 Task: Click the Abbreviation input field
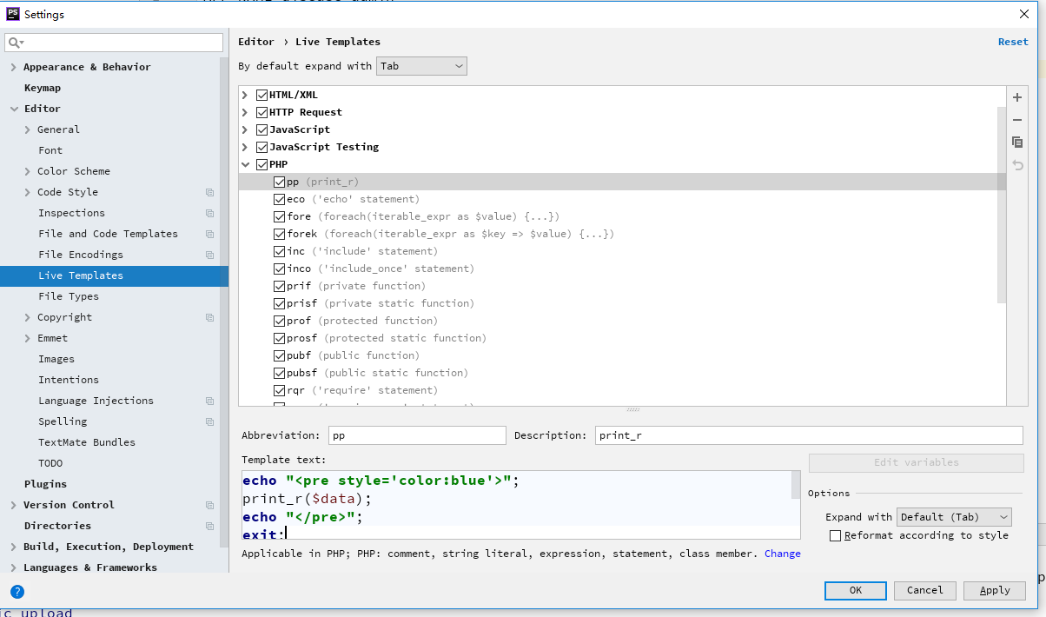point(416,435)
